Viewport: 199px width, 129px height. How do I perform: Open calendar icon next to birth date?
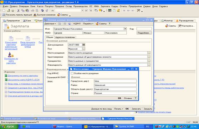click(x=83, y=45)
